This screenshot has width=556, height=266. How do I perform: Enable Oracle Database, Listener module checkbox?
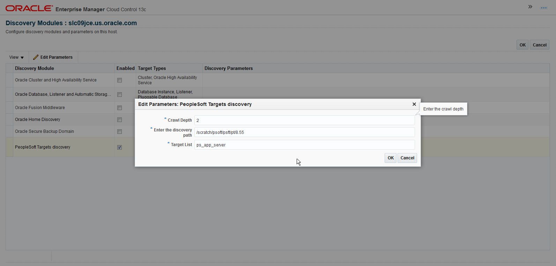click(x=119, y=94)
